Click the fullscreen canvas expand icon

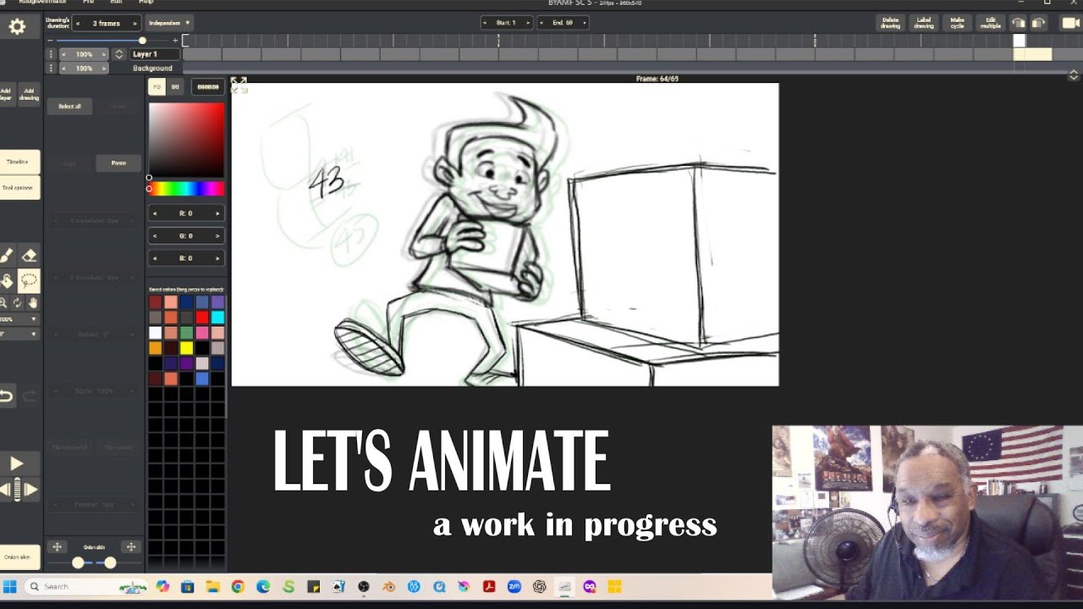click(239, 83)
